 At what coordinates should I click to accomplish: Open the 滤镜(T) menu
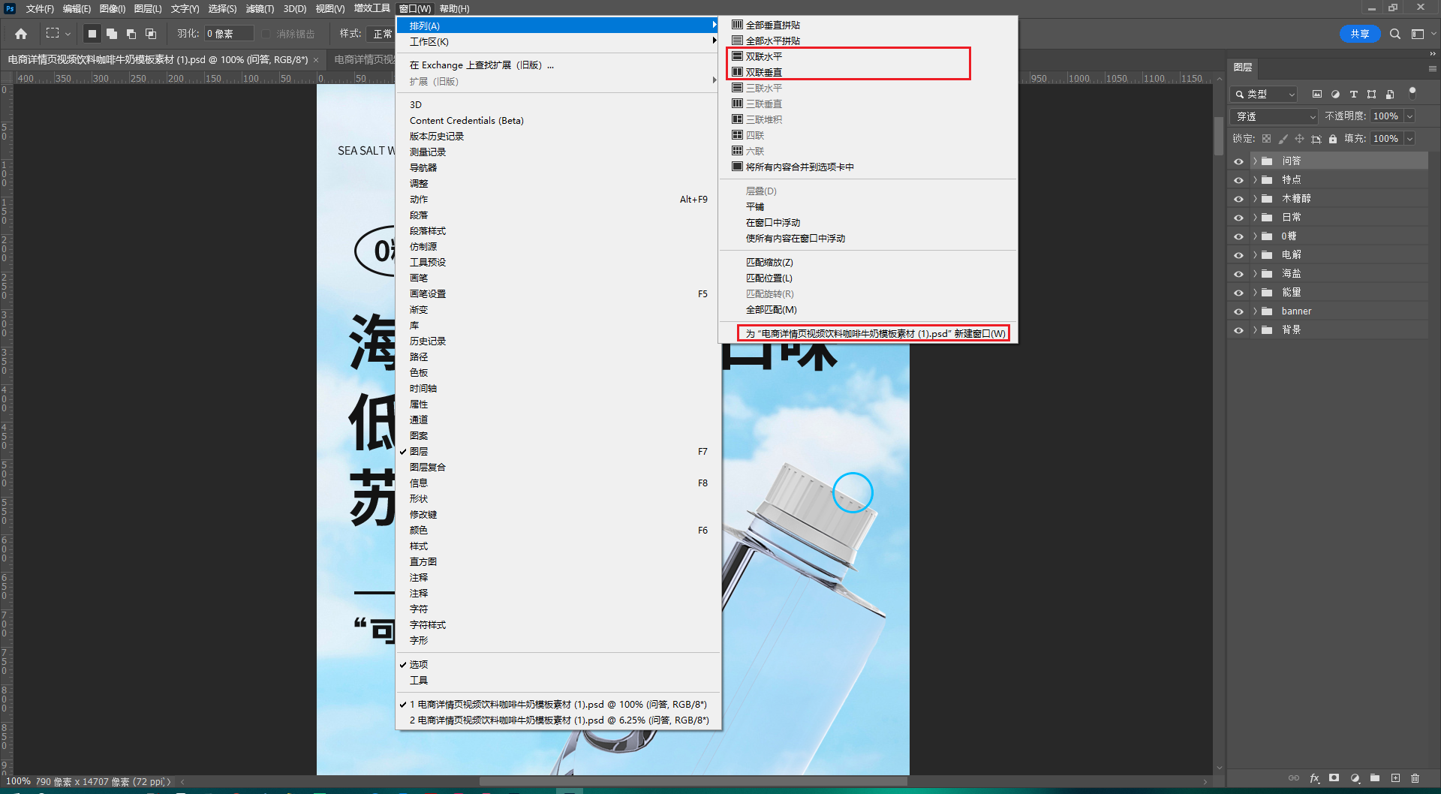(x=260, y=8)
